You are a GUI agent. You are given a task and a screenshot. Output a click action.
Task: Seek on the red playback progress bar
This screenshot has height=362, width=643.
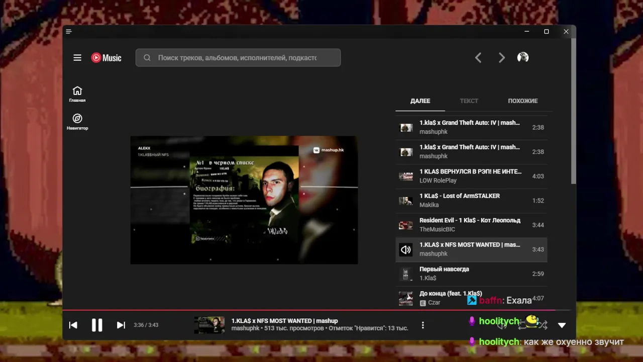316,311
